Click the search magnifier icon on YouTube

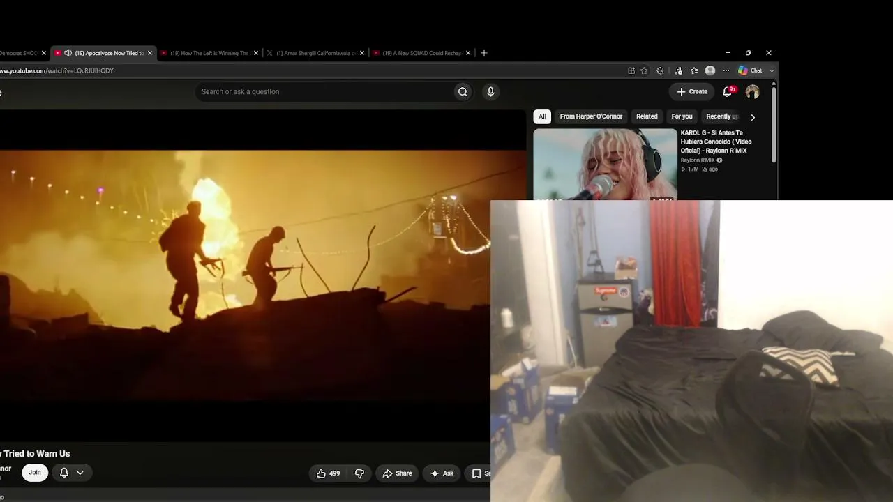click(x=463, y=91)
